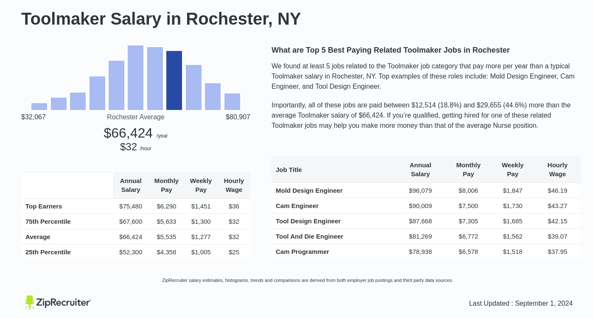Click Cam Programmer annual salary $78,938

coord(420,252)
